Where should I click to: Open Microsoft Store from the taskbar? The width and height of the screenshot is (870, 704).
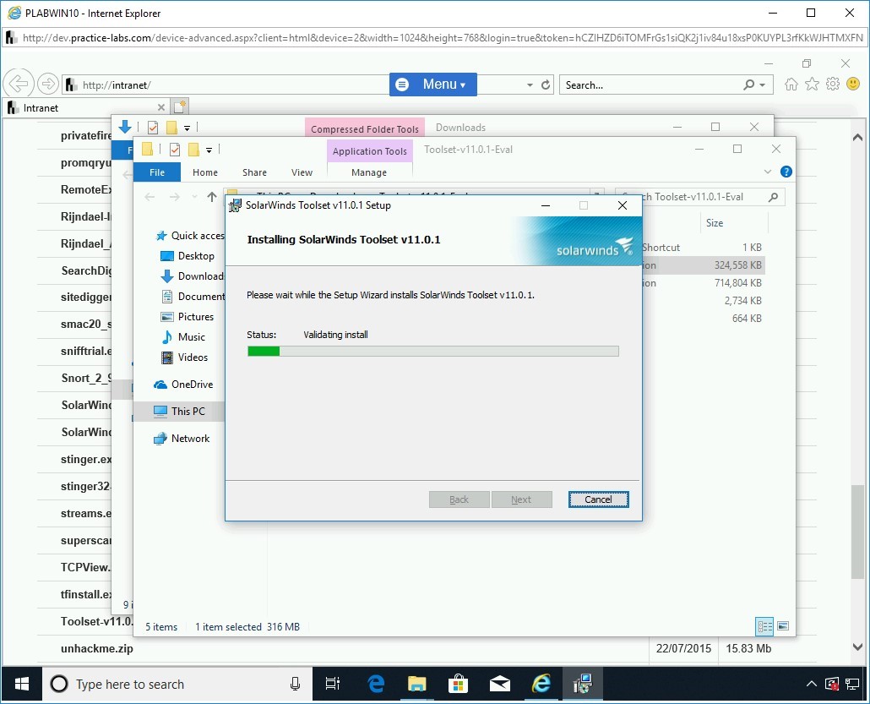(x=459, y=684)
